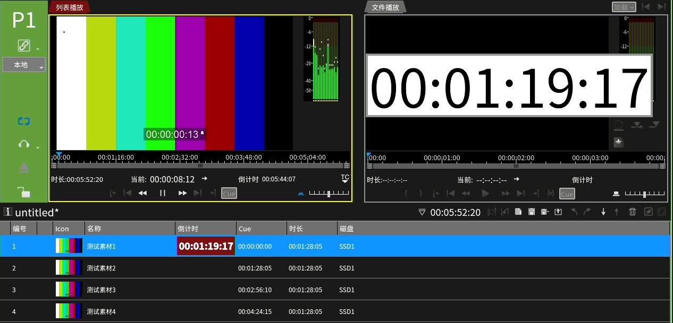Save the playlist with floppy icon
673x323 pixels.
click(x=531, y=212)
